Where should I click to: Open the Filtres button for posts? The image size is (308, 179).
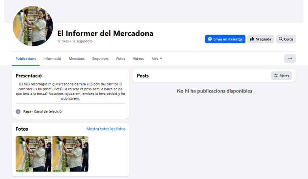pyautogui.click(x=282, y=76)
